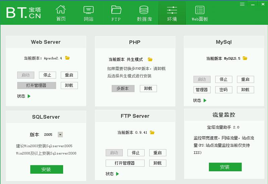Open the 首页 home tab
The image size is (268, 184).
tap(61, 13)
